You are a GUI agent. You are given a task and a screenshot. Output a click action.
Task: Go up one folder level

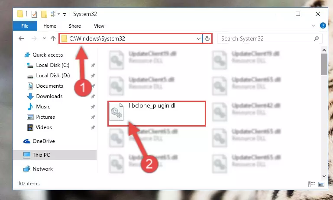pyautogui.click(x=53, y=38)
